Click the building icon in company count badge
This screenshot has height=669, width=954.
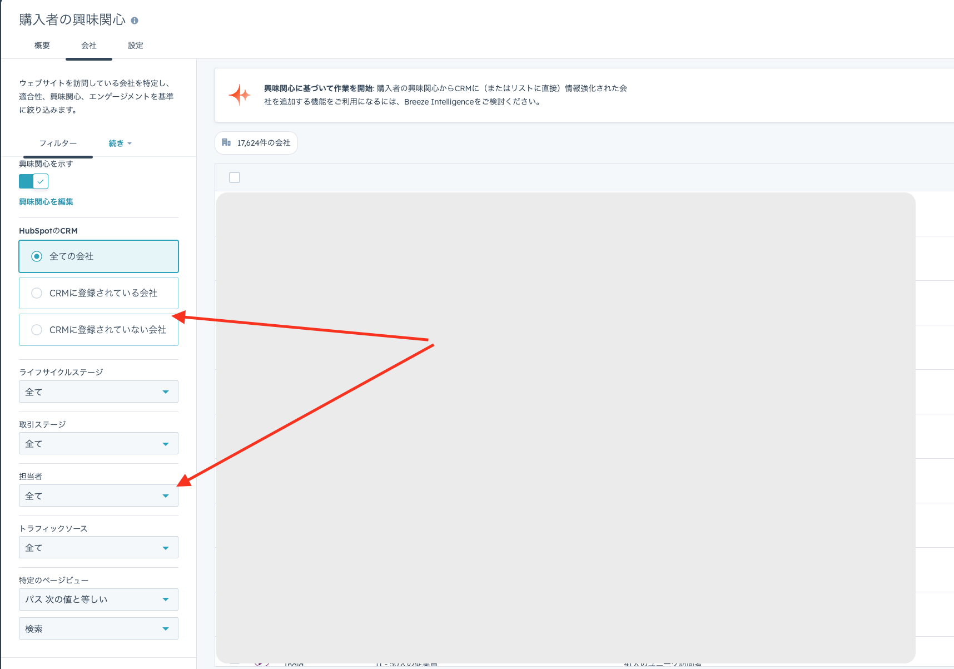click(226, 142)
